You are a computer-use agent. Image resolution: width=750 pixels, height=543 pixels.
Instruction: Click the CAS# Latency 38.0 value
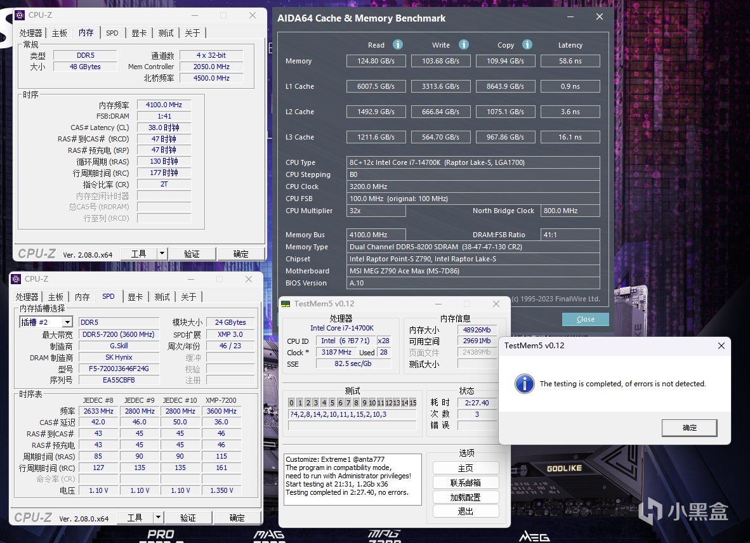164,128
